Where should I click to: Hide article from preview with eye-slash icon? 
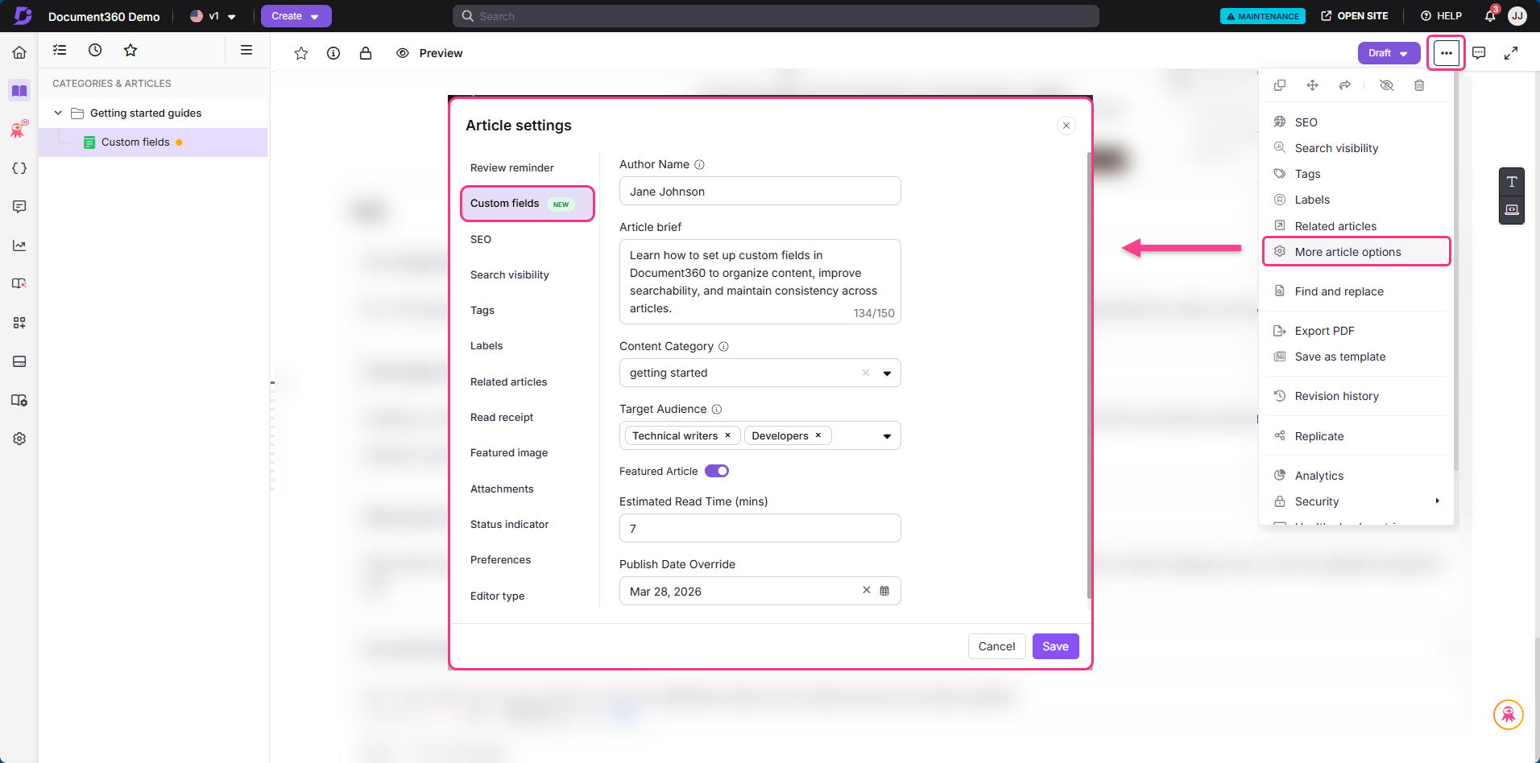coord(1387,85)
